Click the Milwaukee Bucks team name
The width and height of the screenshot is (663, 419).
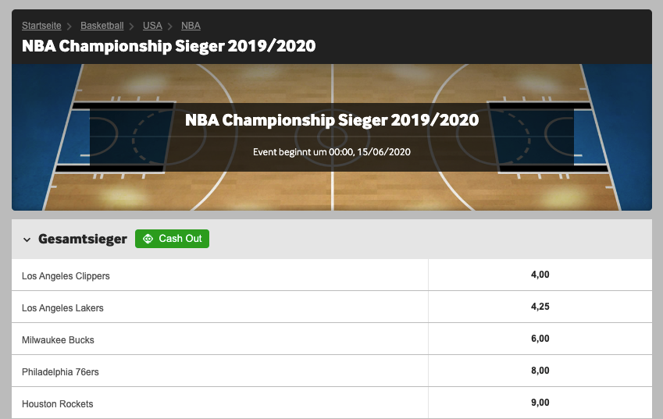(58, 340)
